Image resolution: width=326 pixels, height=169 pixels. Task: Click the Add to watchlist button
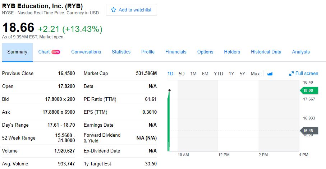tap(132, 10)
